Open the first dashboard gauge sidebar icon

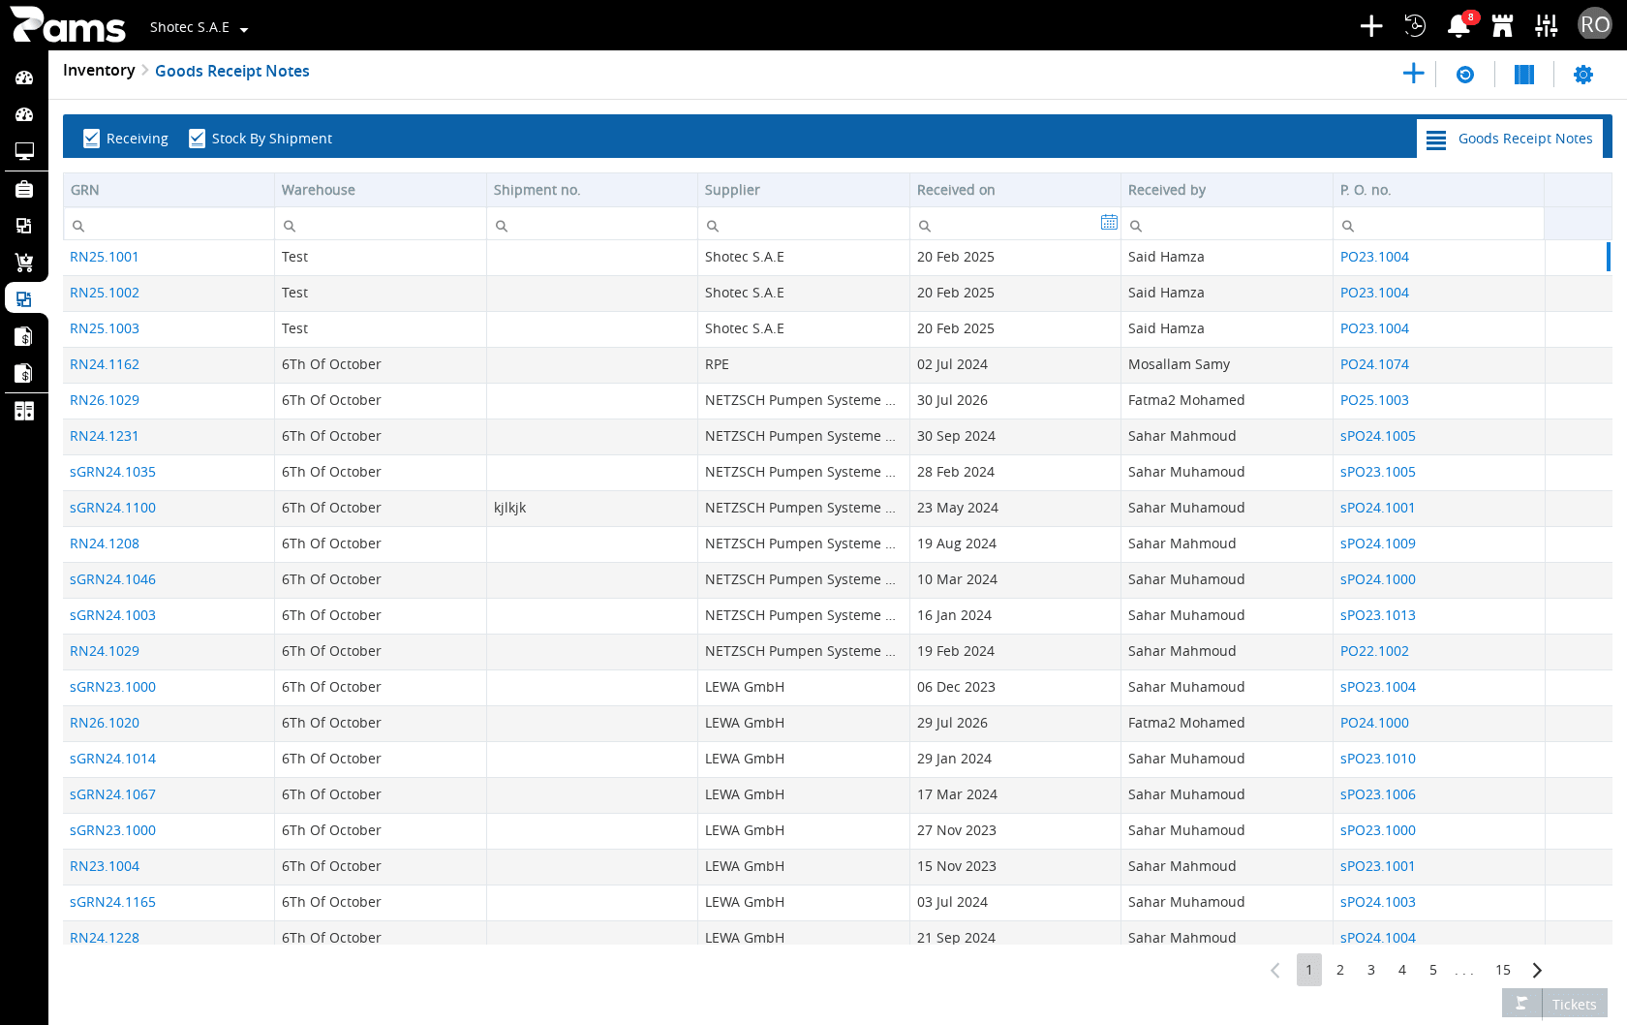tap(24, 78)
